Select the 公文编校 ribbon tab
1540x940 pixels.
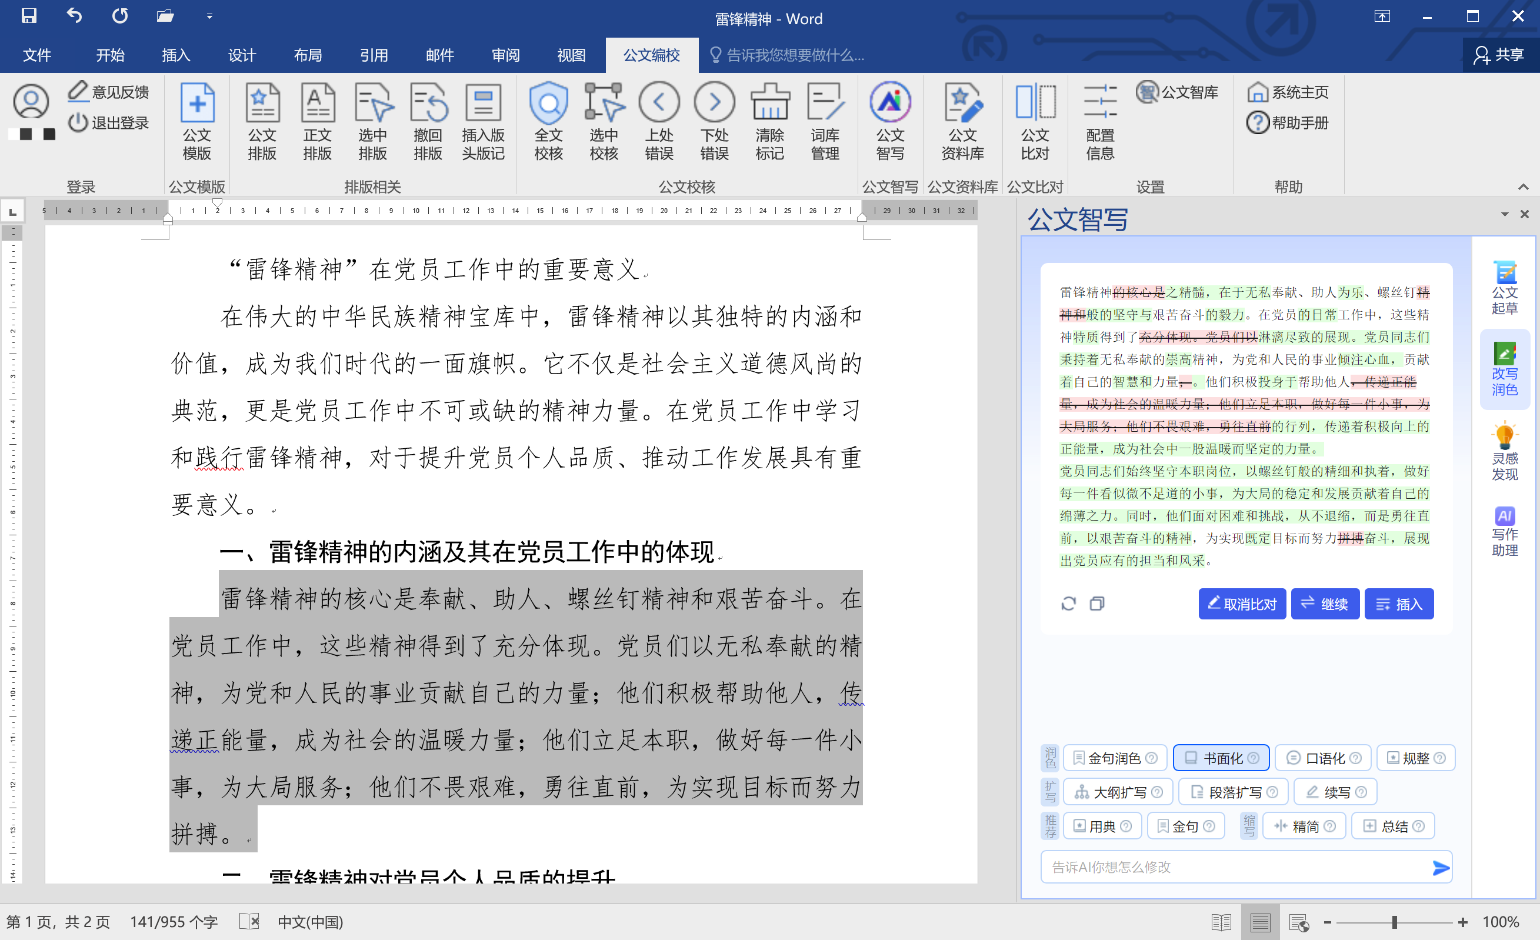[651, 55]
